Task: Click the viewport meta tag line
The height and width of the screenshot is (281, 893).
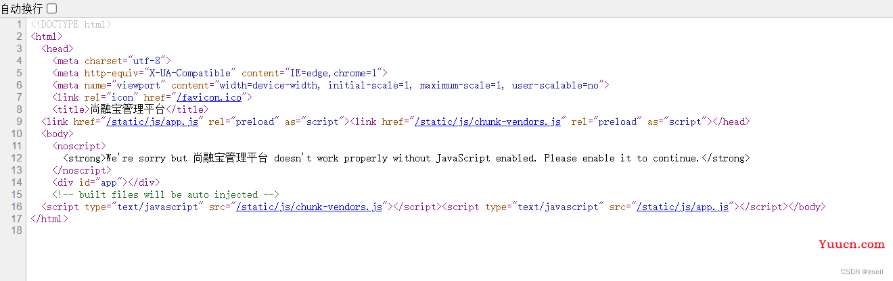Action: (x=331, y=85)
